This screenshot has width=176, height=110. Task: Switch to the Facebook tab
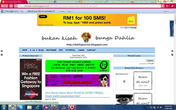click(x=66, y=2)
